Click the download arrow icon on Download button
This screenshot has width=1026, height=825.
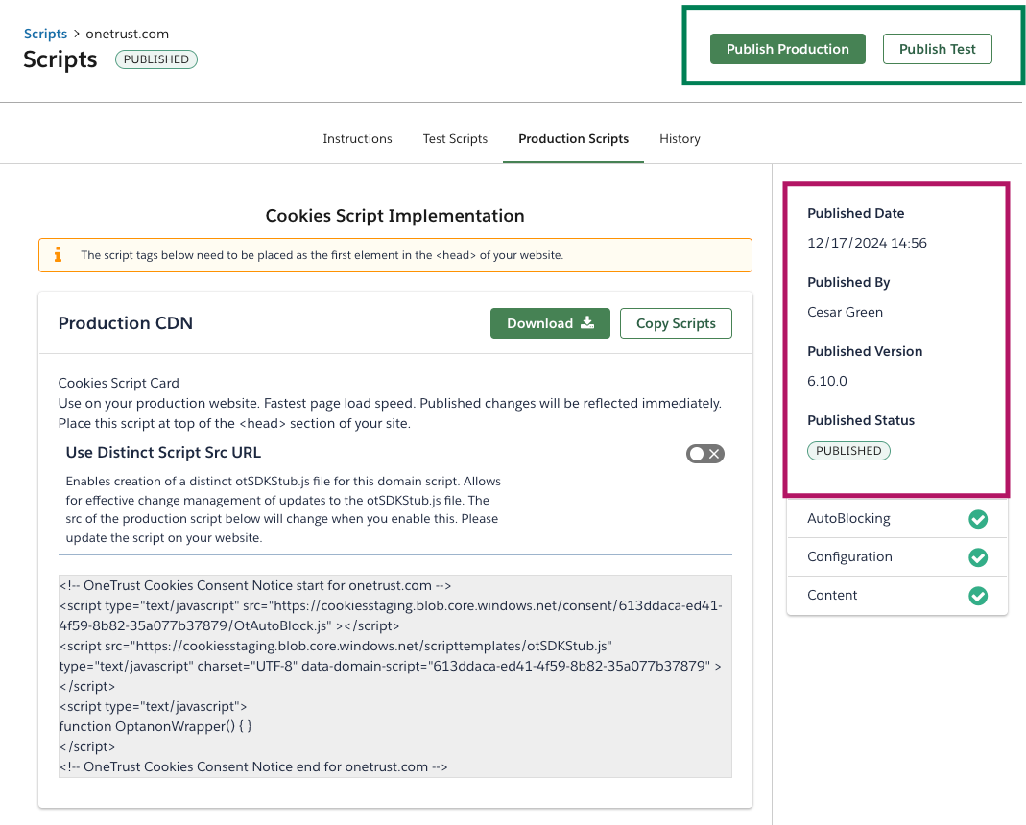[587, 323]
